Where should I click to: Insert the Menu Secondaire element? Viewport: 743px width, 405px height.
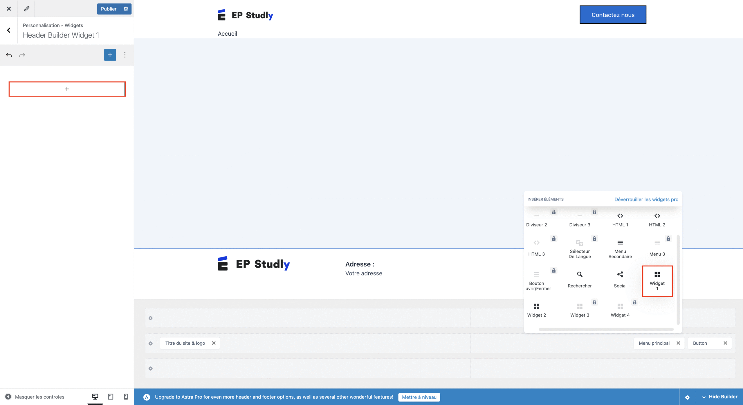click(x=620, y=249)
